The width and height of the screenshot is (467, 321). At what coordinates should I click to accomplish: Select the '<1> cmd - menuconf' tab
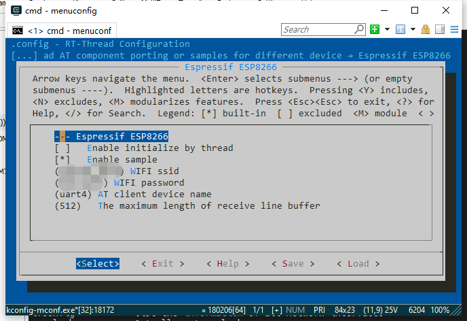(x=62, y=31)
